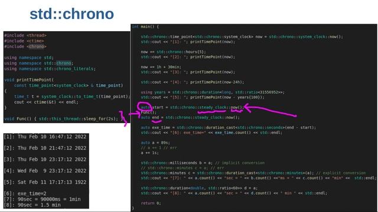Click the "duration<double, std::ratio<60>> d = a;" line

pyautogui.click(x=199, y=188)
